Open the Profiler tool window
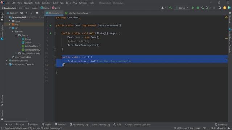 (47, 125)
